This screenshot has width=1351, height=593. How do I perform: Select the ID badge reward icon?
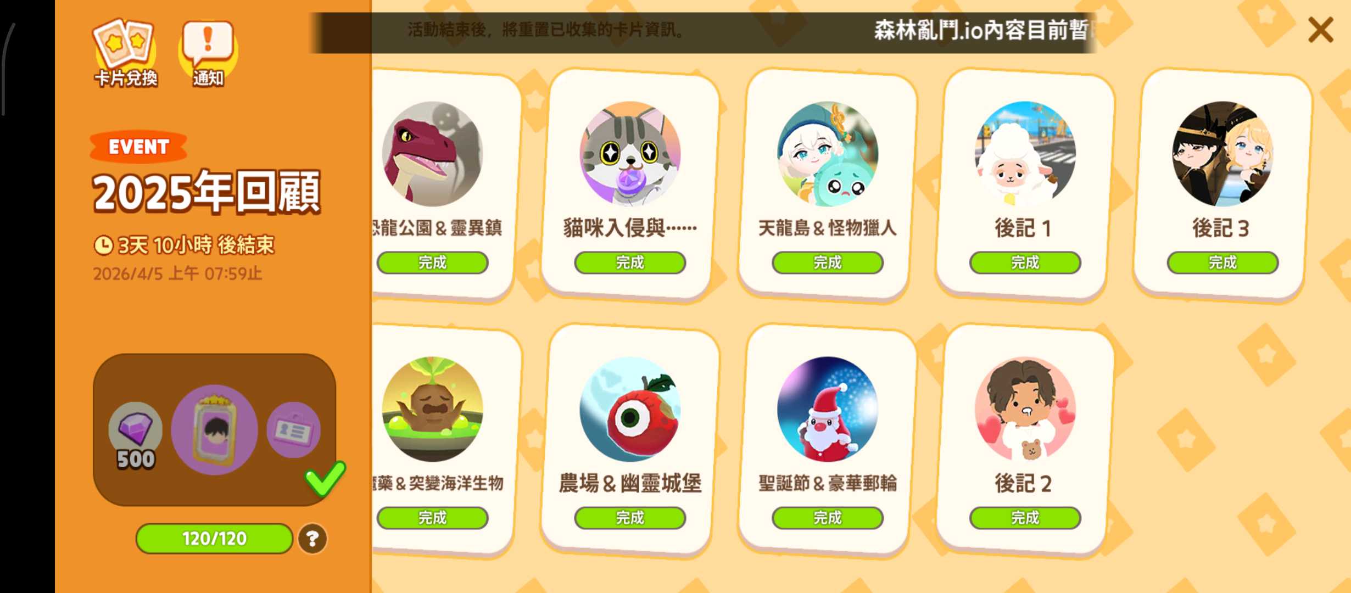(x=293, y=430)
